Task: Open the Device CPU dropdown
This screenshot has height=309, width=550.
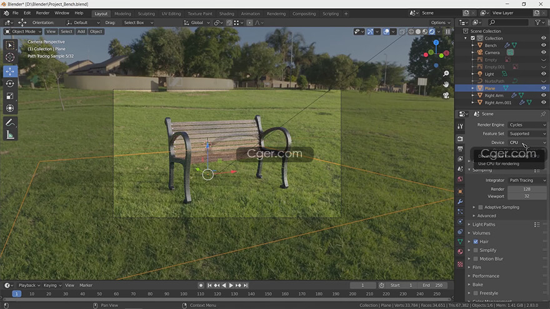Action: pos(527,142)
